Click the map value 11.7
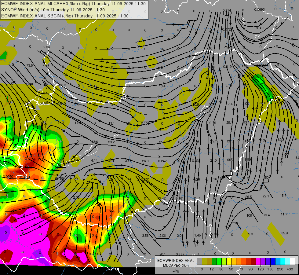The width and height of the screenshot is (299, 275). coord(284,214)
